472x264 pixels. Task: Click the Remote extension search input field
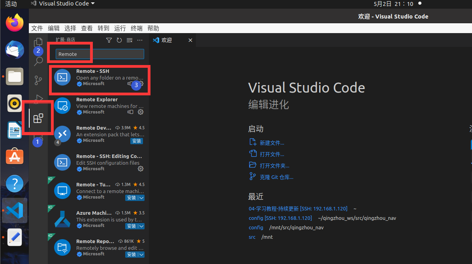[100, 54]
